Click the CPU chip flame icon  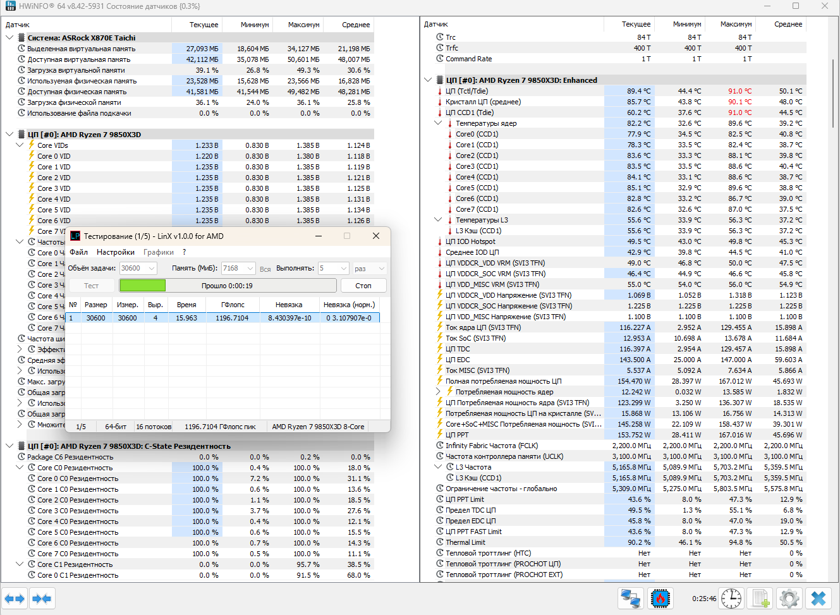660,598
